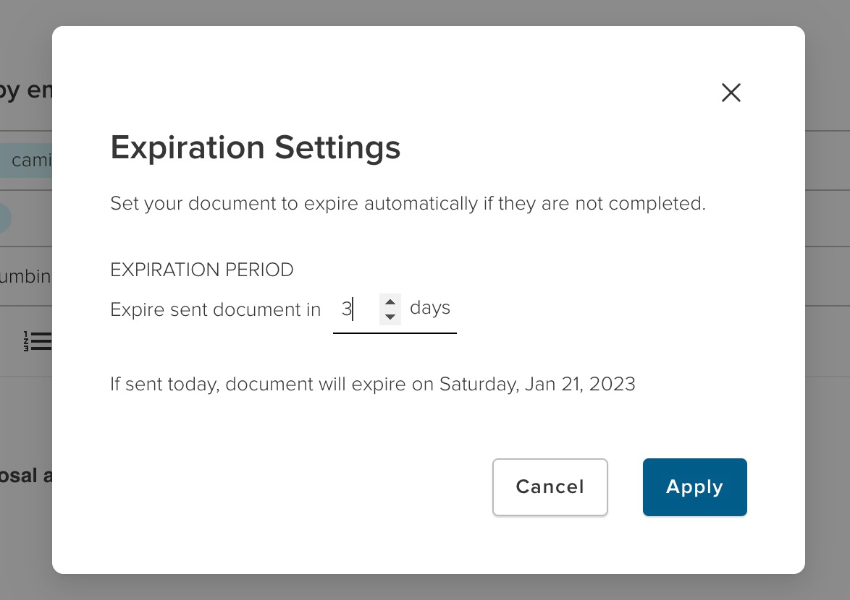Image resolution: width=850 pixels, height=600 pixels.
Task: Click the teal circular chip behind dialog
Action: 5,218
